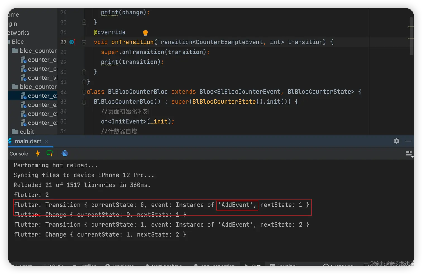Open the console layout options icon
422x274 pixels.
(x=409, y=154)
